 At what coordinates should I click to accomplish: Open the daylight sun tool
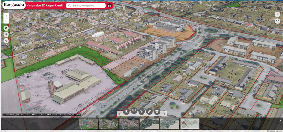pyautogui.click(x=126, y=111)
